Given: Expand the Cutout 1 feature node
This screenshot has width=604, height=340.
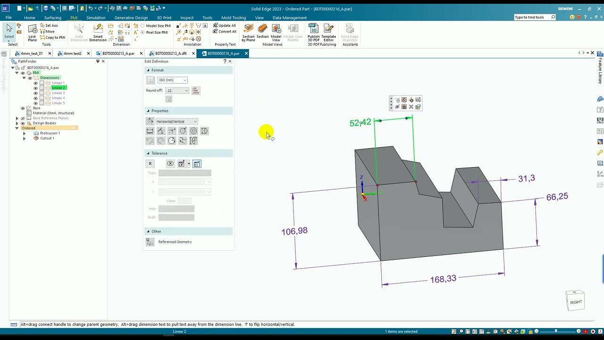Looking at the screenshot, I should (24, 138).
